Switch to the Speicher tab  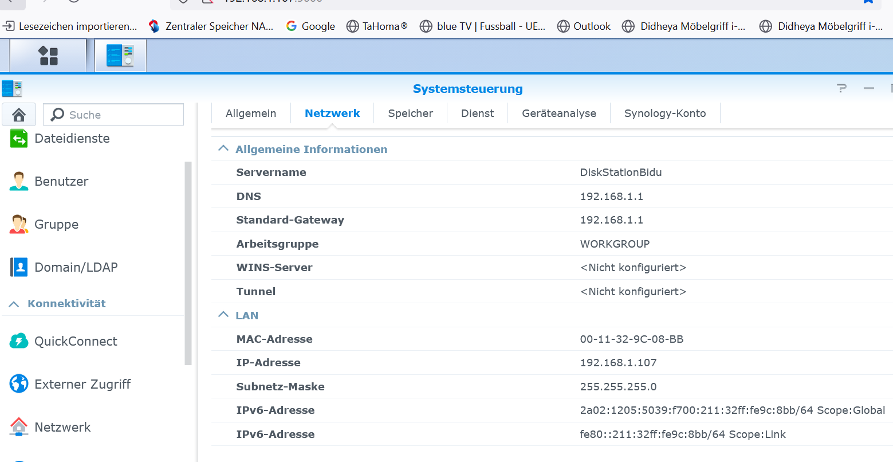click(410, 113)
